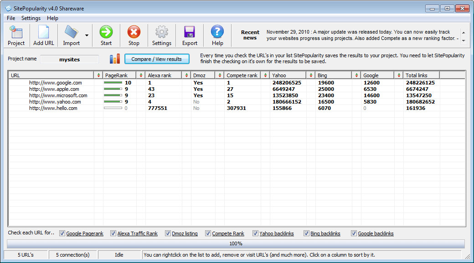Click the Compete rank value 307931

click(x=237, y=108)
